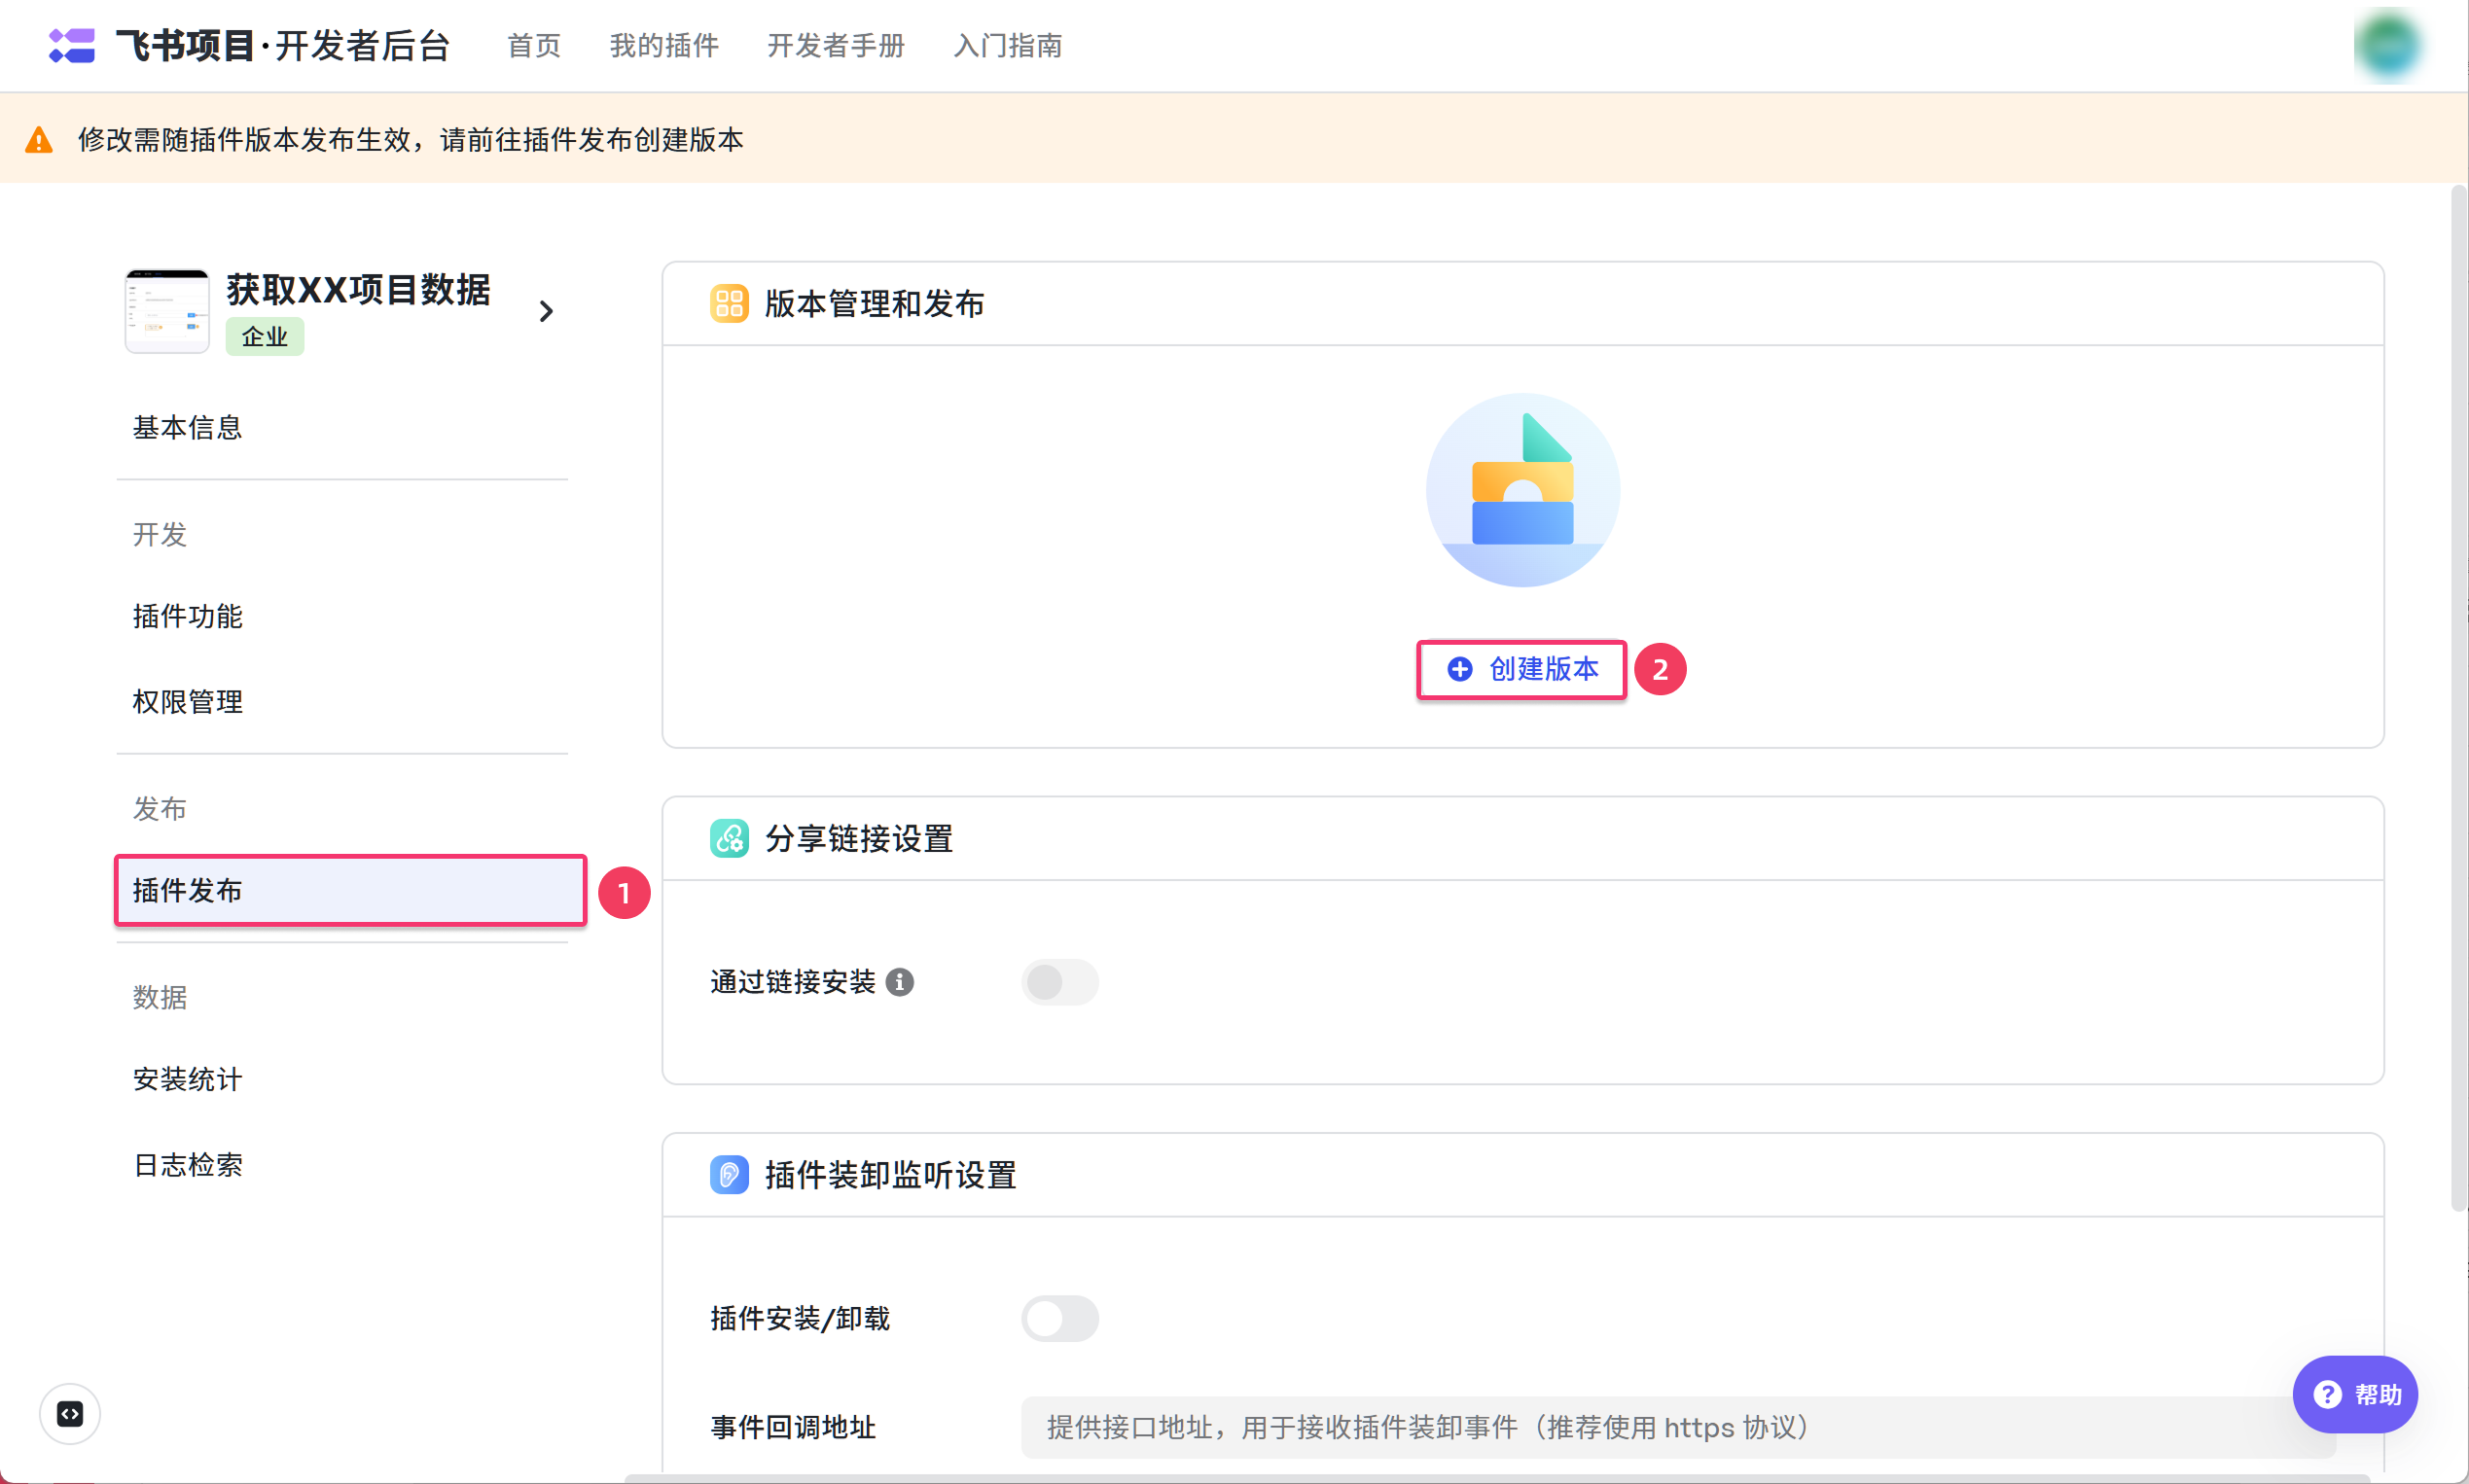This screenshot has width=2469, height=1484.
Task: Click the orange warning triangle icon
Action: point(39,140)
